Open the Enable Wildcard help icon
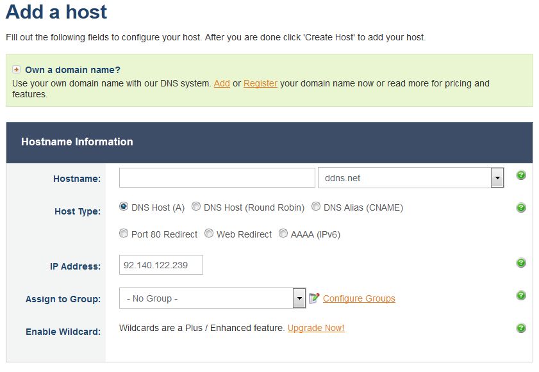The width and height of the screenshot is (539, 372). (520, 328)
